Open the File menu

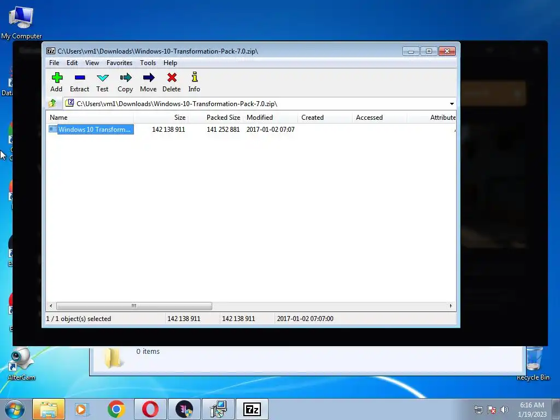54,63
